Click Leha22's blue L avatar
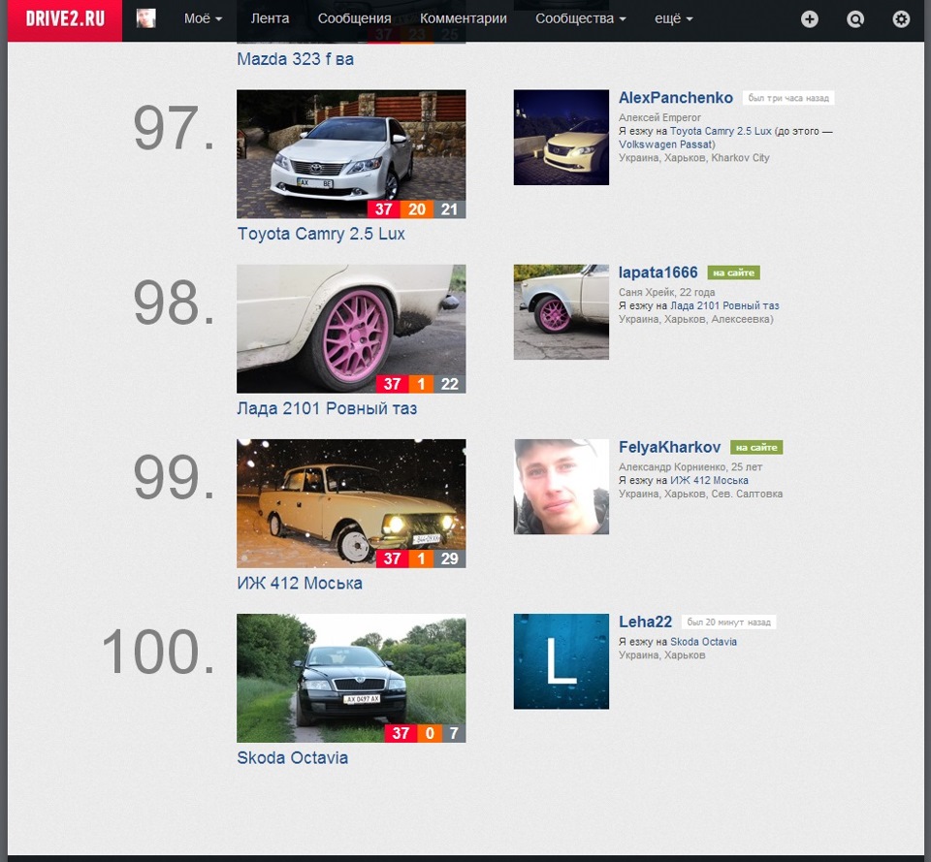The image size is (931, 862). (562, 660)
